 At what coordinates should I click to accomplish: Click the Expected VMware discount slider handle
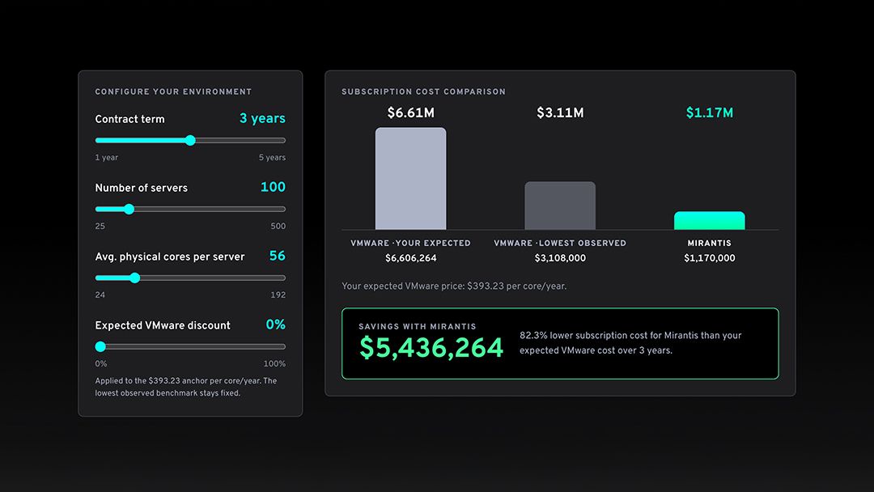[x=100, y=346]
